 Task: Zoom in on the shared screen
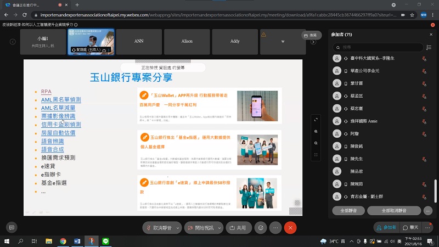click(316, 131)
